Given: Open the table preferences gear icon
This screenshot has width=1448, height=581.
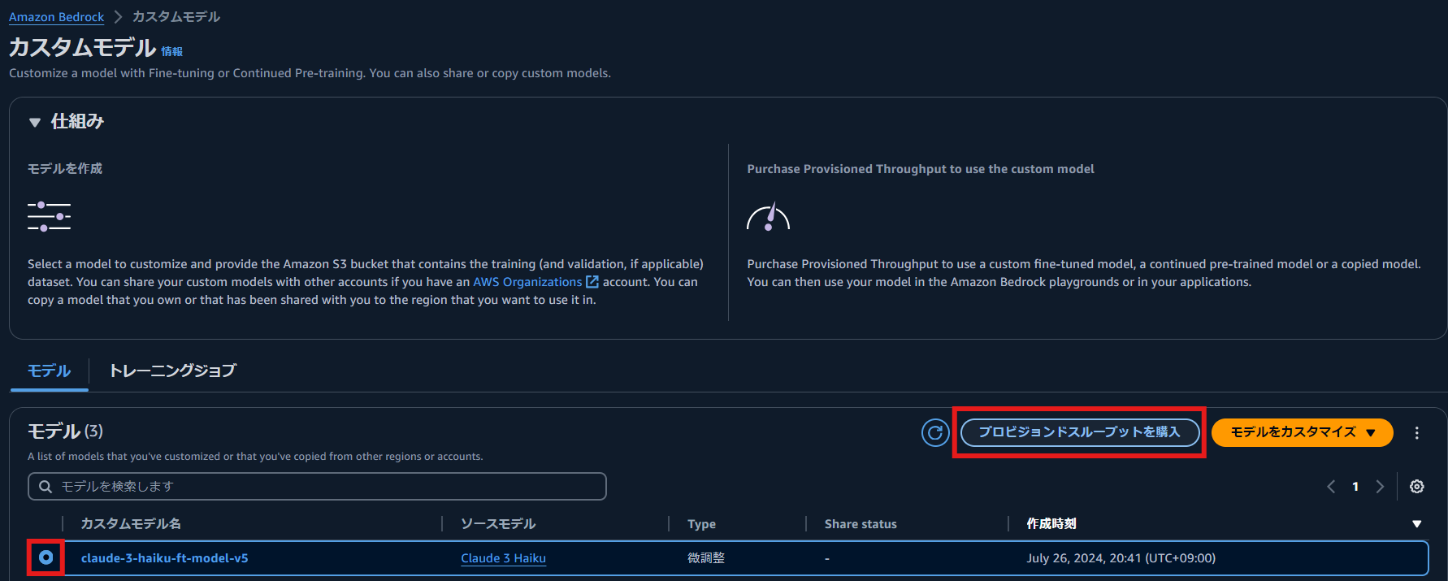Looking at the screenshot, I should pyautogui.click(x=1417, y=486).
